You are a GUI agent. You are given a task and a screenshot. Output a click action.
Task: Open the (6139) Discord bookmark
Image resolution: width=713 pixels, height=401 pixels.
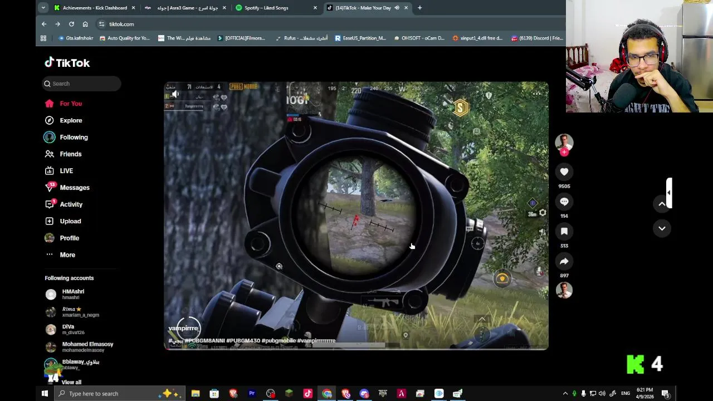[537, 38]
